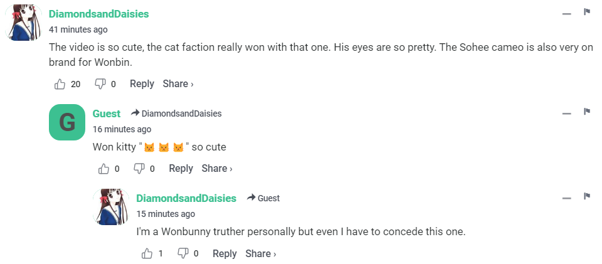The height and width of the screenshot is (264, 602).
Task: Collapse the top comment thread
Action: click(566, 14)
